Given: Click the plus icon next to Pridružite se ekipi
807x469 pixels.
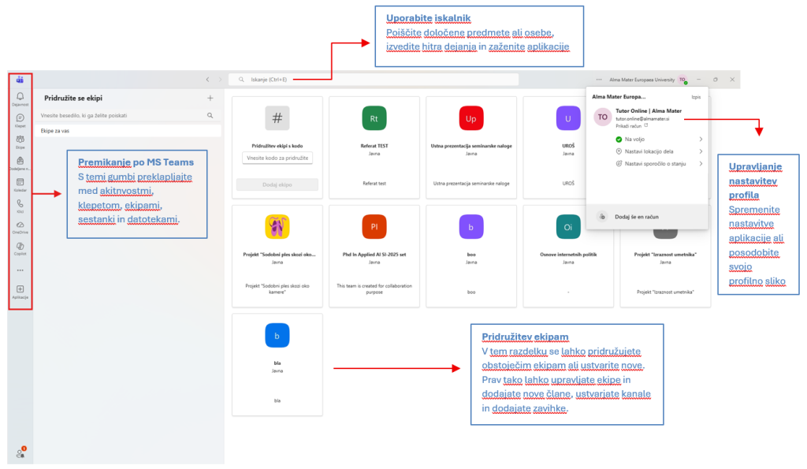Looking at the screenshot, I should [x=210, y=98].
